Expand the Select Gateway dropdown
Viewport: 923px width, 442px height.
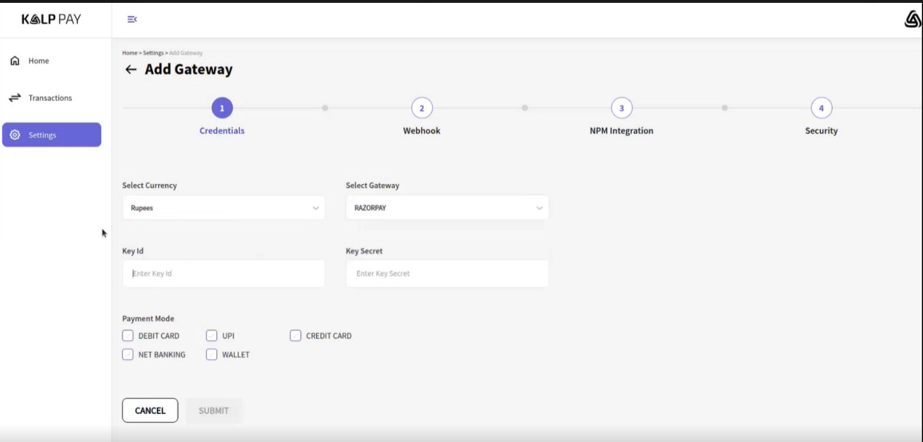click(447, 208)
